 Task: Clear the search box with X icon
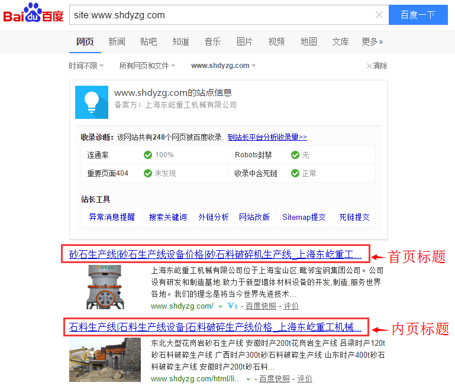coord(379,15)
